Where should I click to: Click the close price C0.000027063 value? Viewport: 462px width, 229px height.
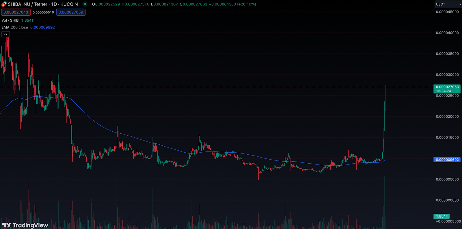tap(193, 4)
